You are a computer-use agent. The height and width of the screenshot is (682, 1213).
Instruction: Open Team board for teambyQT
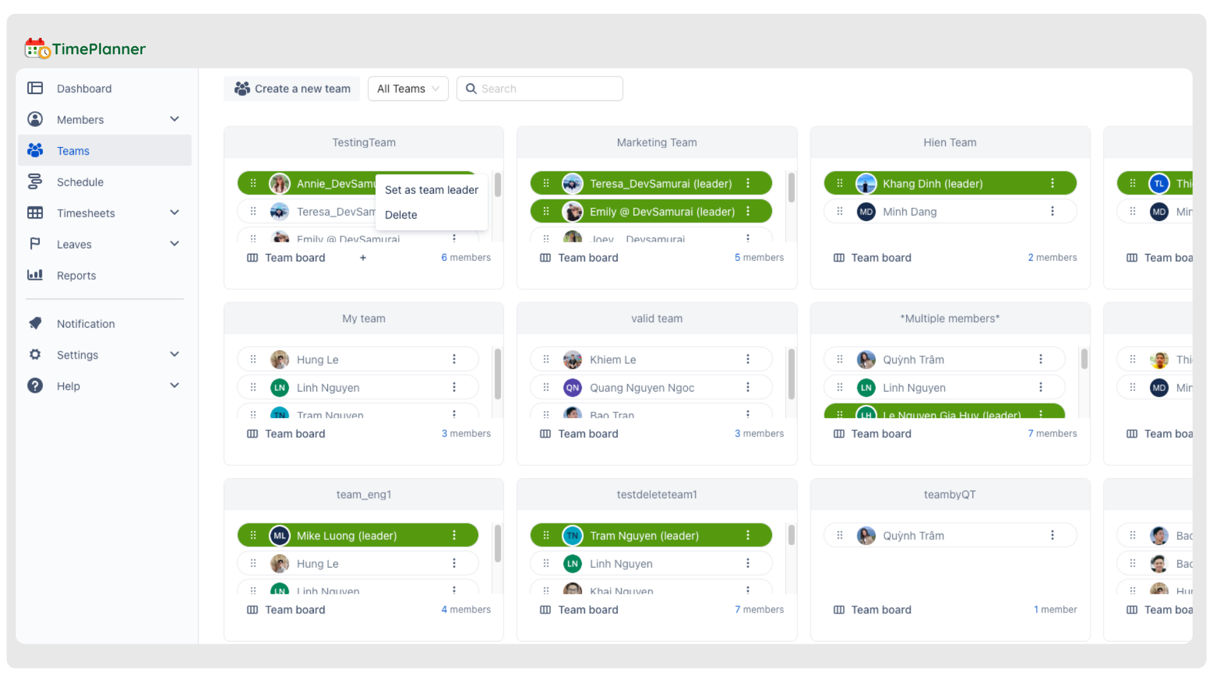(x=872, y=610)
